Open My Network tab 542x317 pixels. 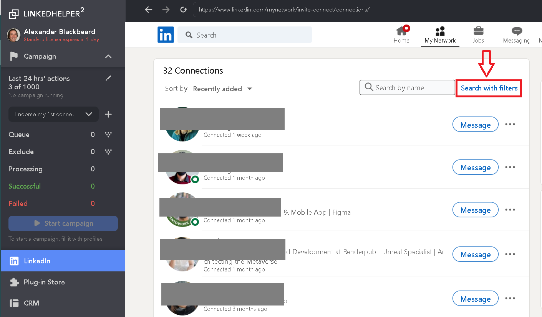click(440, 34)
